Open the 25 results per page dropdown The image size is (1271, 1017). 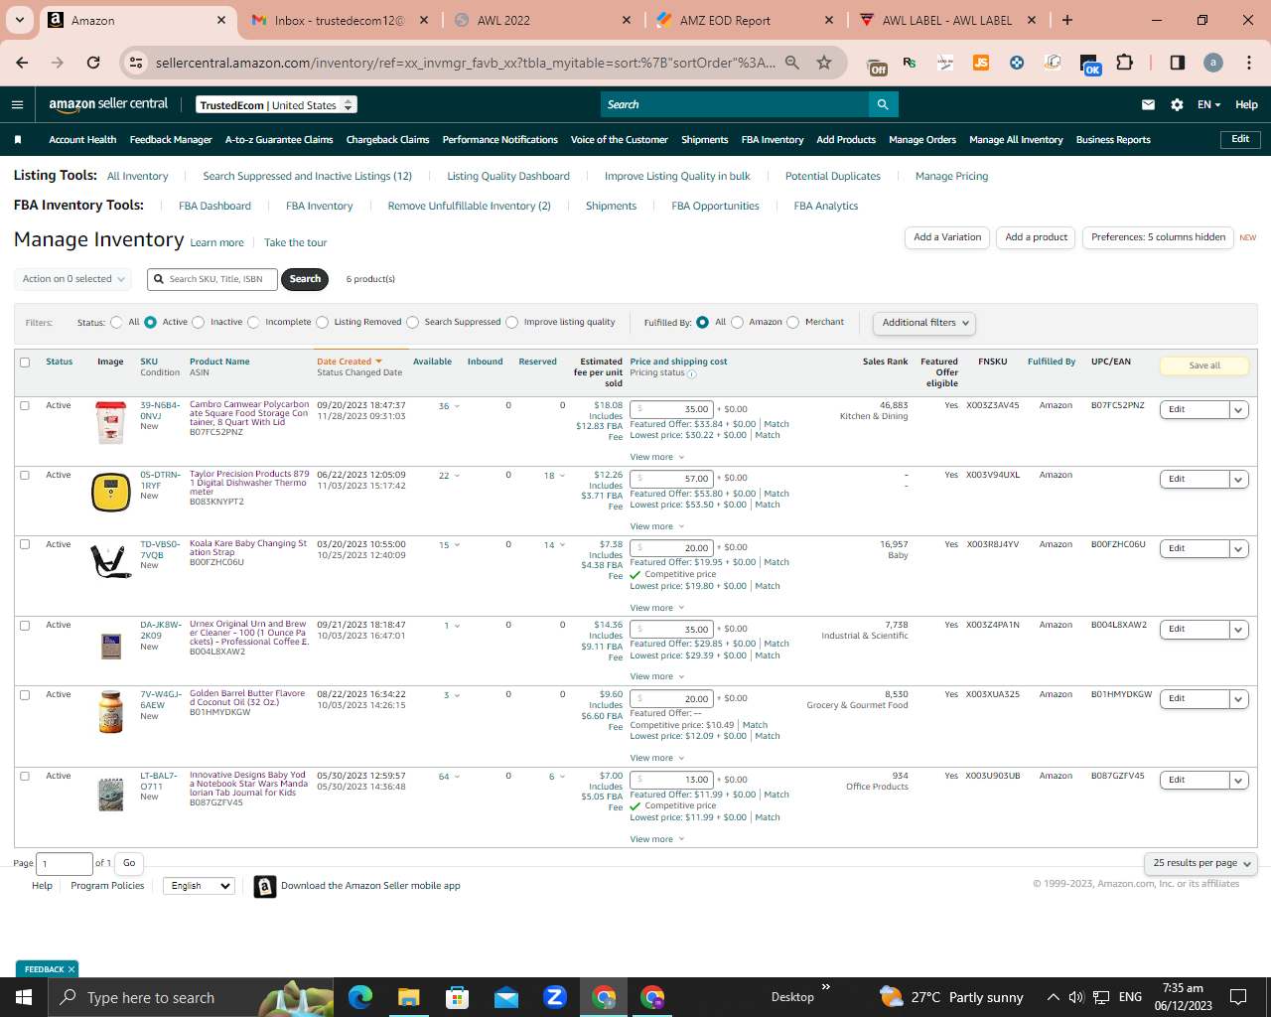(1201, 864)
